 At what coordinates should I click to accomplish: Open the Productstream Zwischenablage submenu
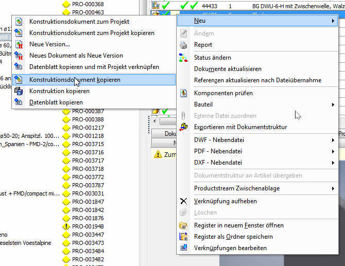pos(263,188)
